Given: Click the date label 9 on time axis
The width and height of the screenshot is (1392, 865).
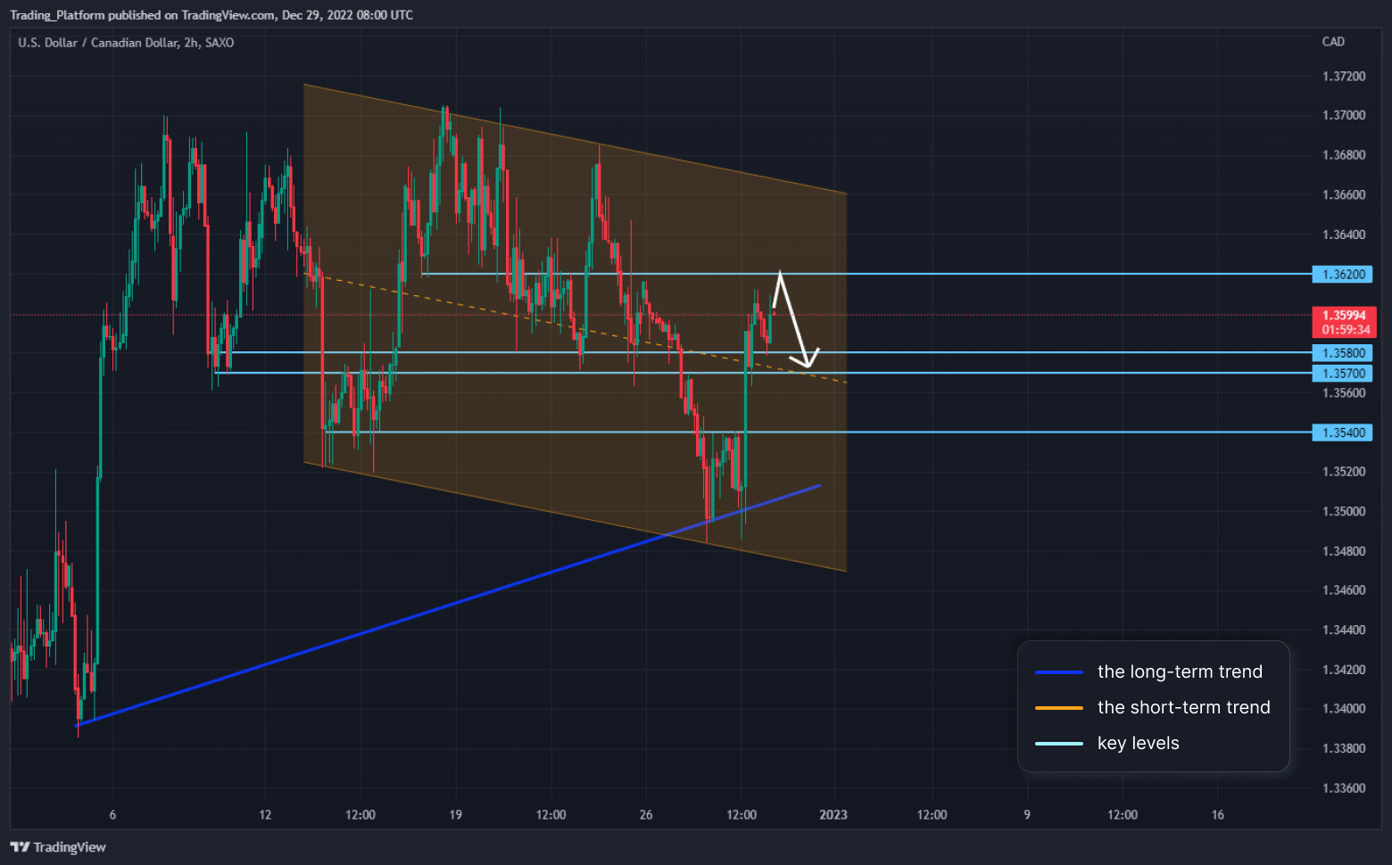Looking at the screenshot, I should click(x=1027, y=815).
